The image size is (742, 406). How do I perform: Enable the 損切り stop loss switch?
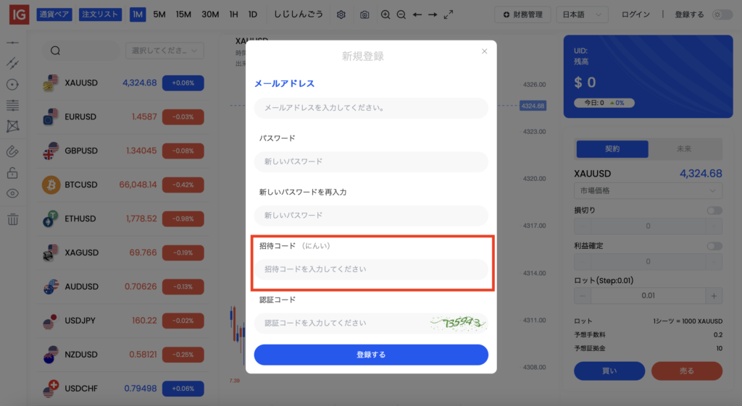coord(714,211)
